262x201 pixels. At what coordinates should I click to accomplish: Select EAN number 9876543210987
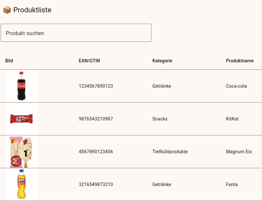(96, 119)
